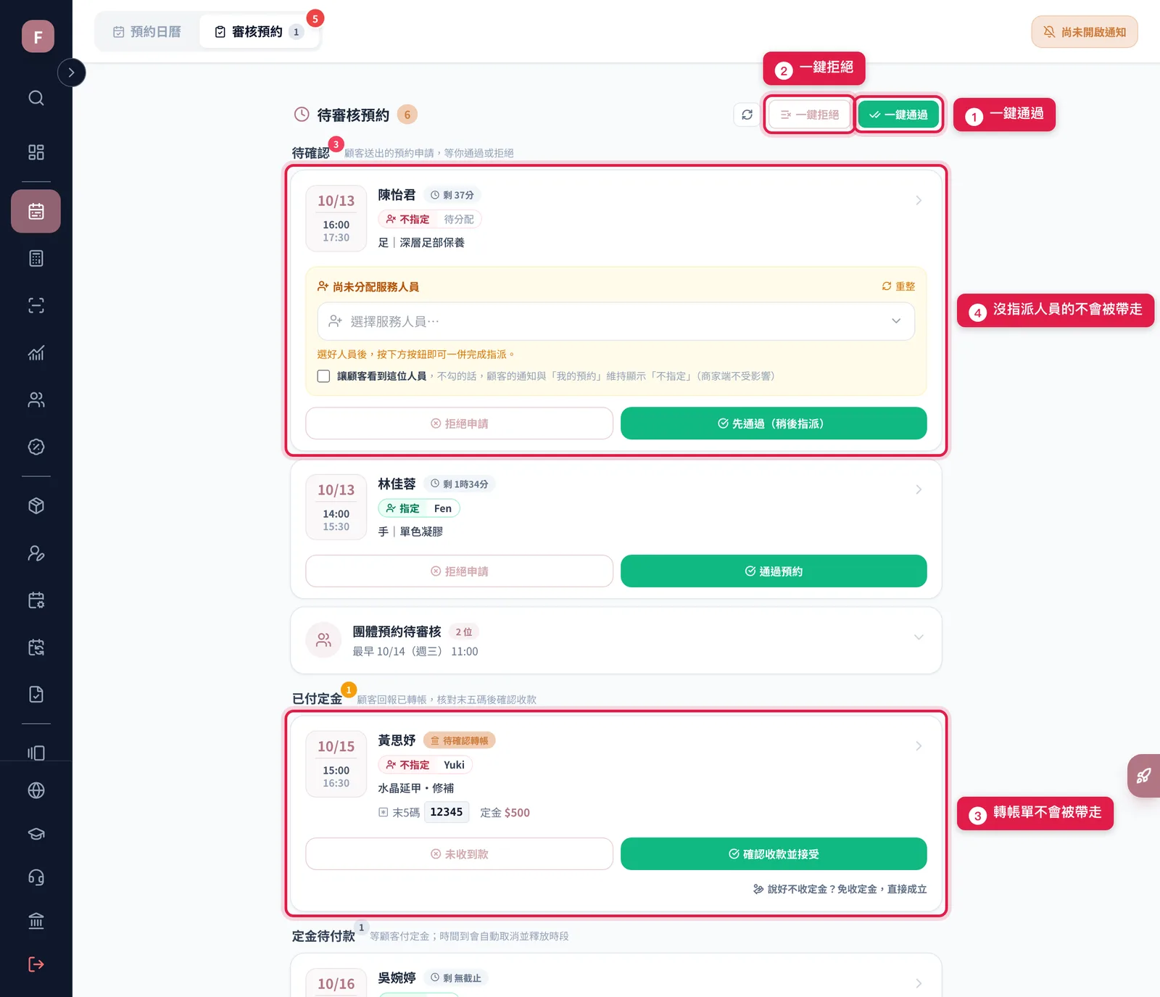Viewport: 1160px width, 997px height.
Task: Click the 定金 $500 amount text
Action: (505, 813)
